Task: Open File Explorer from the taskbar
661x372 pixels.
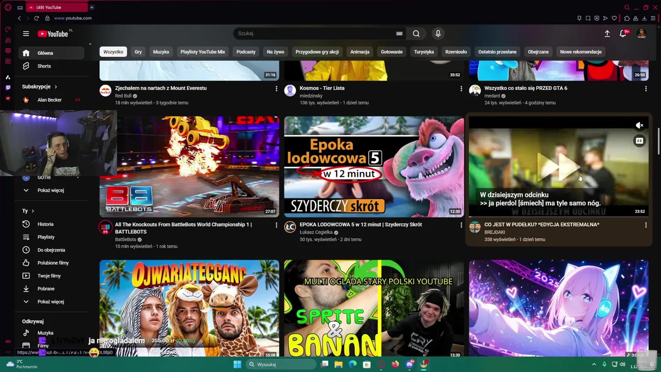Action: tap(338, 364)
